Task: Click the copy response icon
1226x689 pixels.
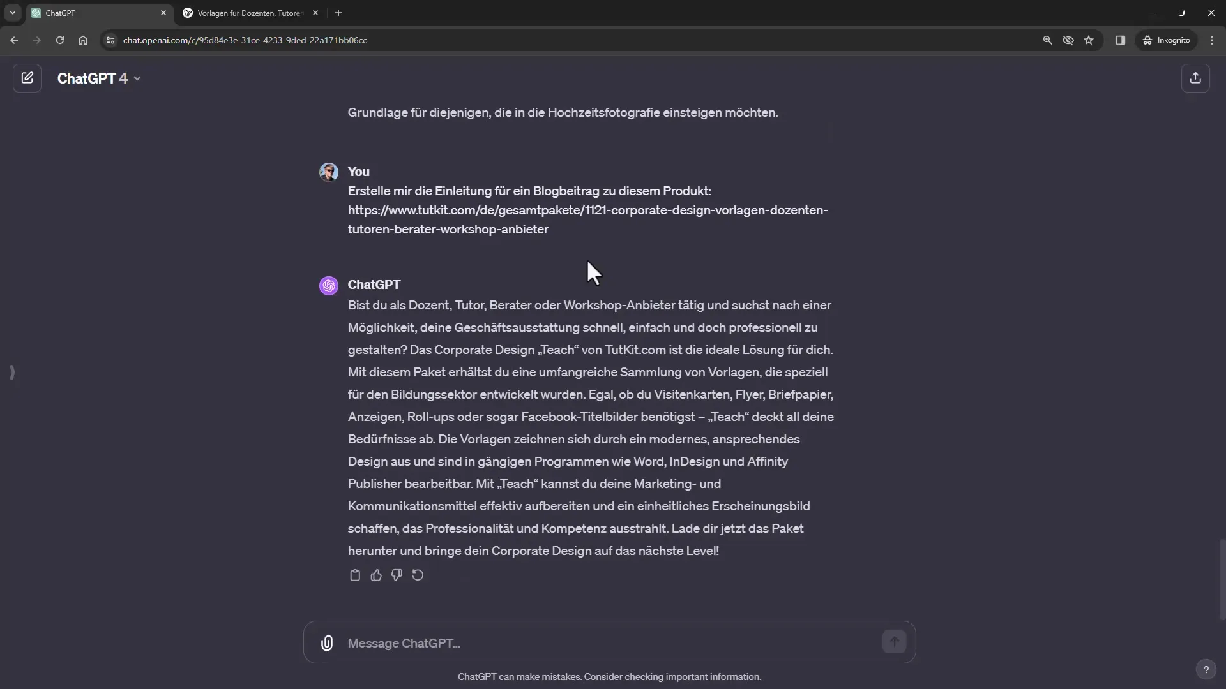Action: [x=355, y=575]
